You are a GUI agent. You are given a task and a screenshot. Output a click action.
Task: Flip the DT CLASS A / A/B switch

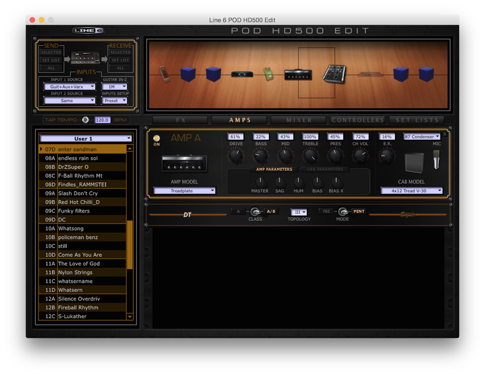(255, 212)
